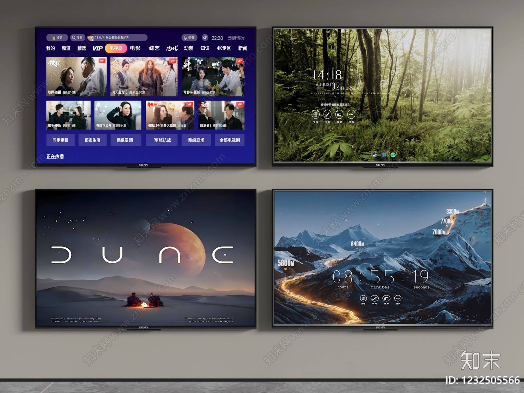Open 书写 writing icon on forest screen
The height and width of the screenshot is (393, 524).
(327, 115)
